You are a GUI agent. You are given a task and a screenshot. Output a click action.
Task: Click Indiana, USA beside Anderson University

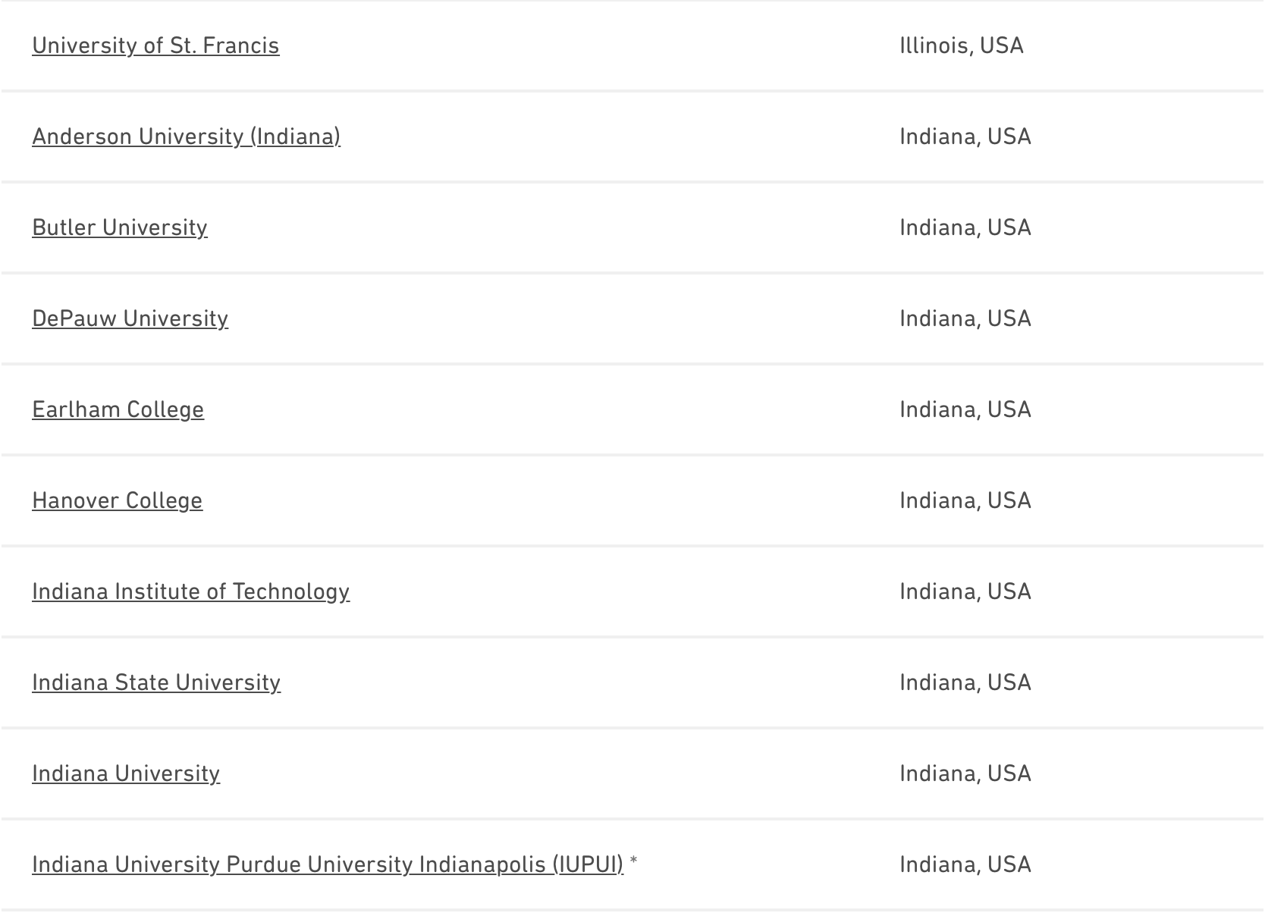(965, 137)
